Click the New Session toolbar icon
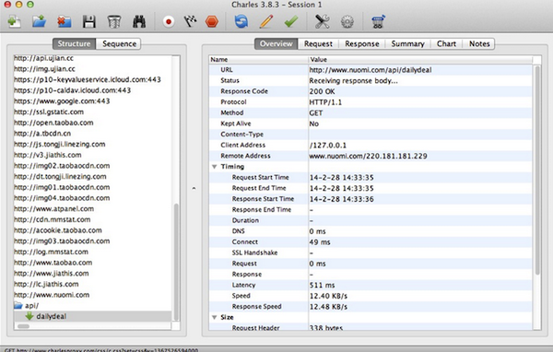The image size is (553, 352). tap(15, 21)
